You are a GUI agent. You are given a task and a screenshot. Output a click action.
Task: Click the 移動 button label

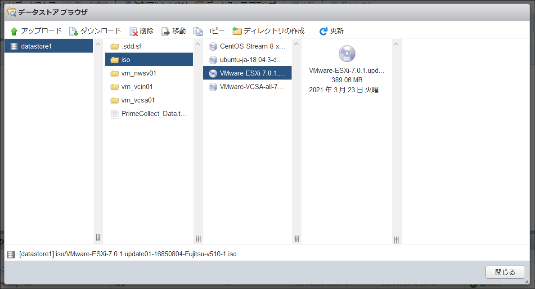[x=179, y=31]
